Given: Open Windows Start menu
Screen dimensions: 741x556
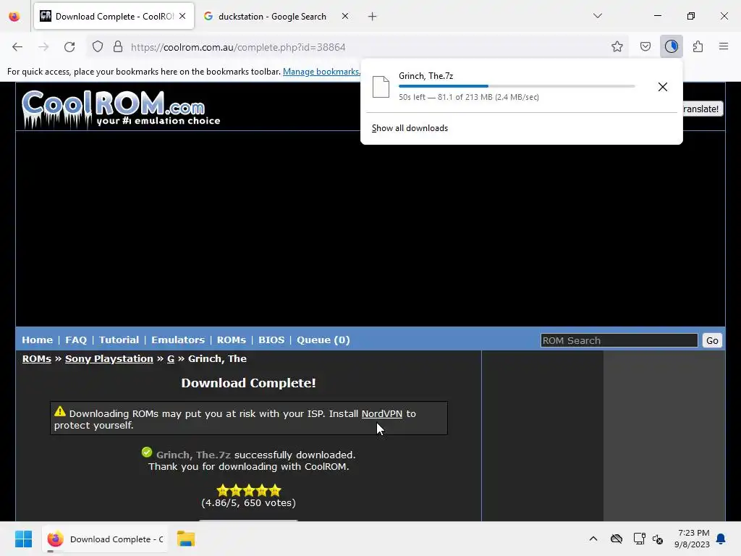Looking at the screenshot, I should (23, 539).
